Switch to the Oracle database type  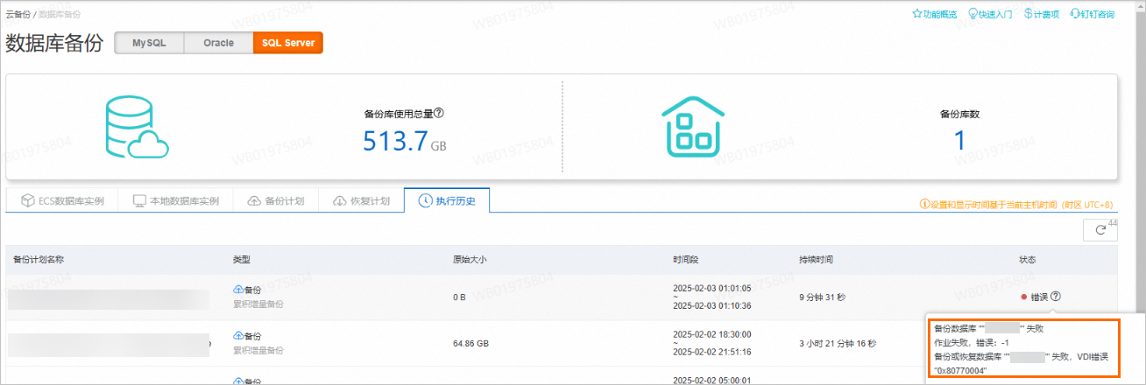point(218,43)
